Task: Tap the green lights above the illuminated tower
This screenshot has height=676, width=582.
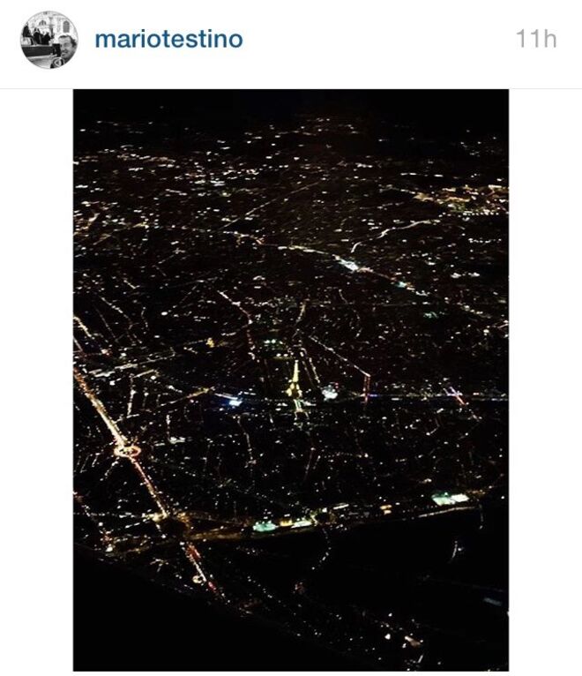Action: pos(272,342)
